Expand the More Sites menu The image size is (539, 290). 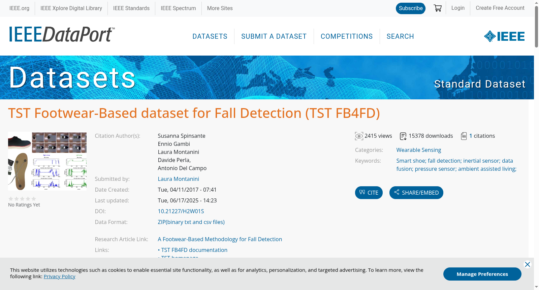click(220, 8)
